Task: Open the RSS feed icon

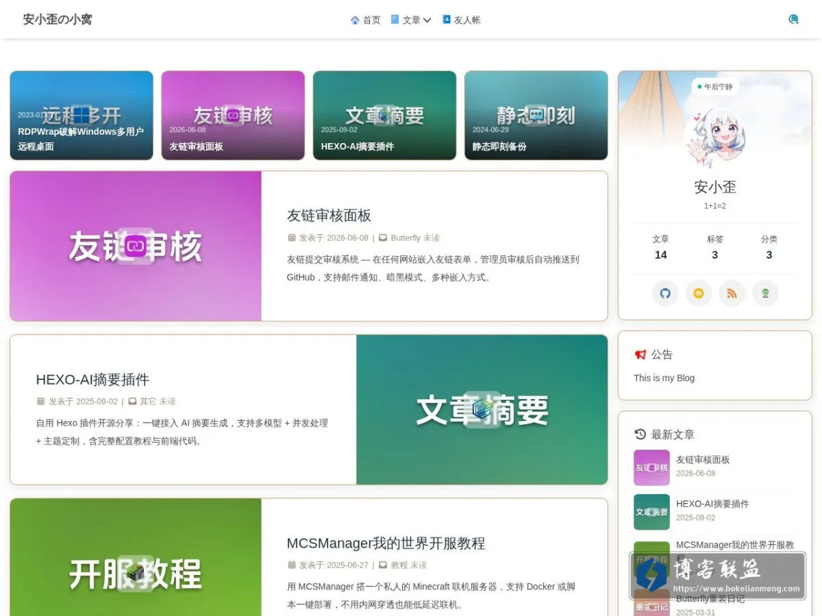Action: 732,293
